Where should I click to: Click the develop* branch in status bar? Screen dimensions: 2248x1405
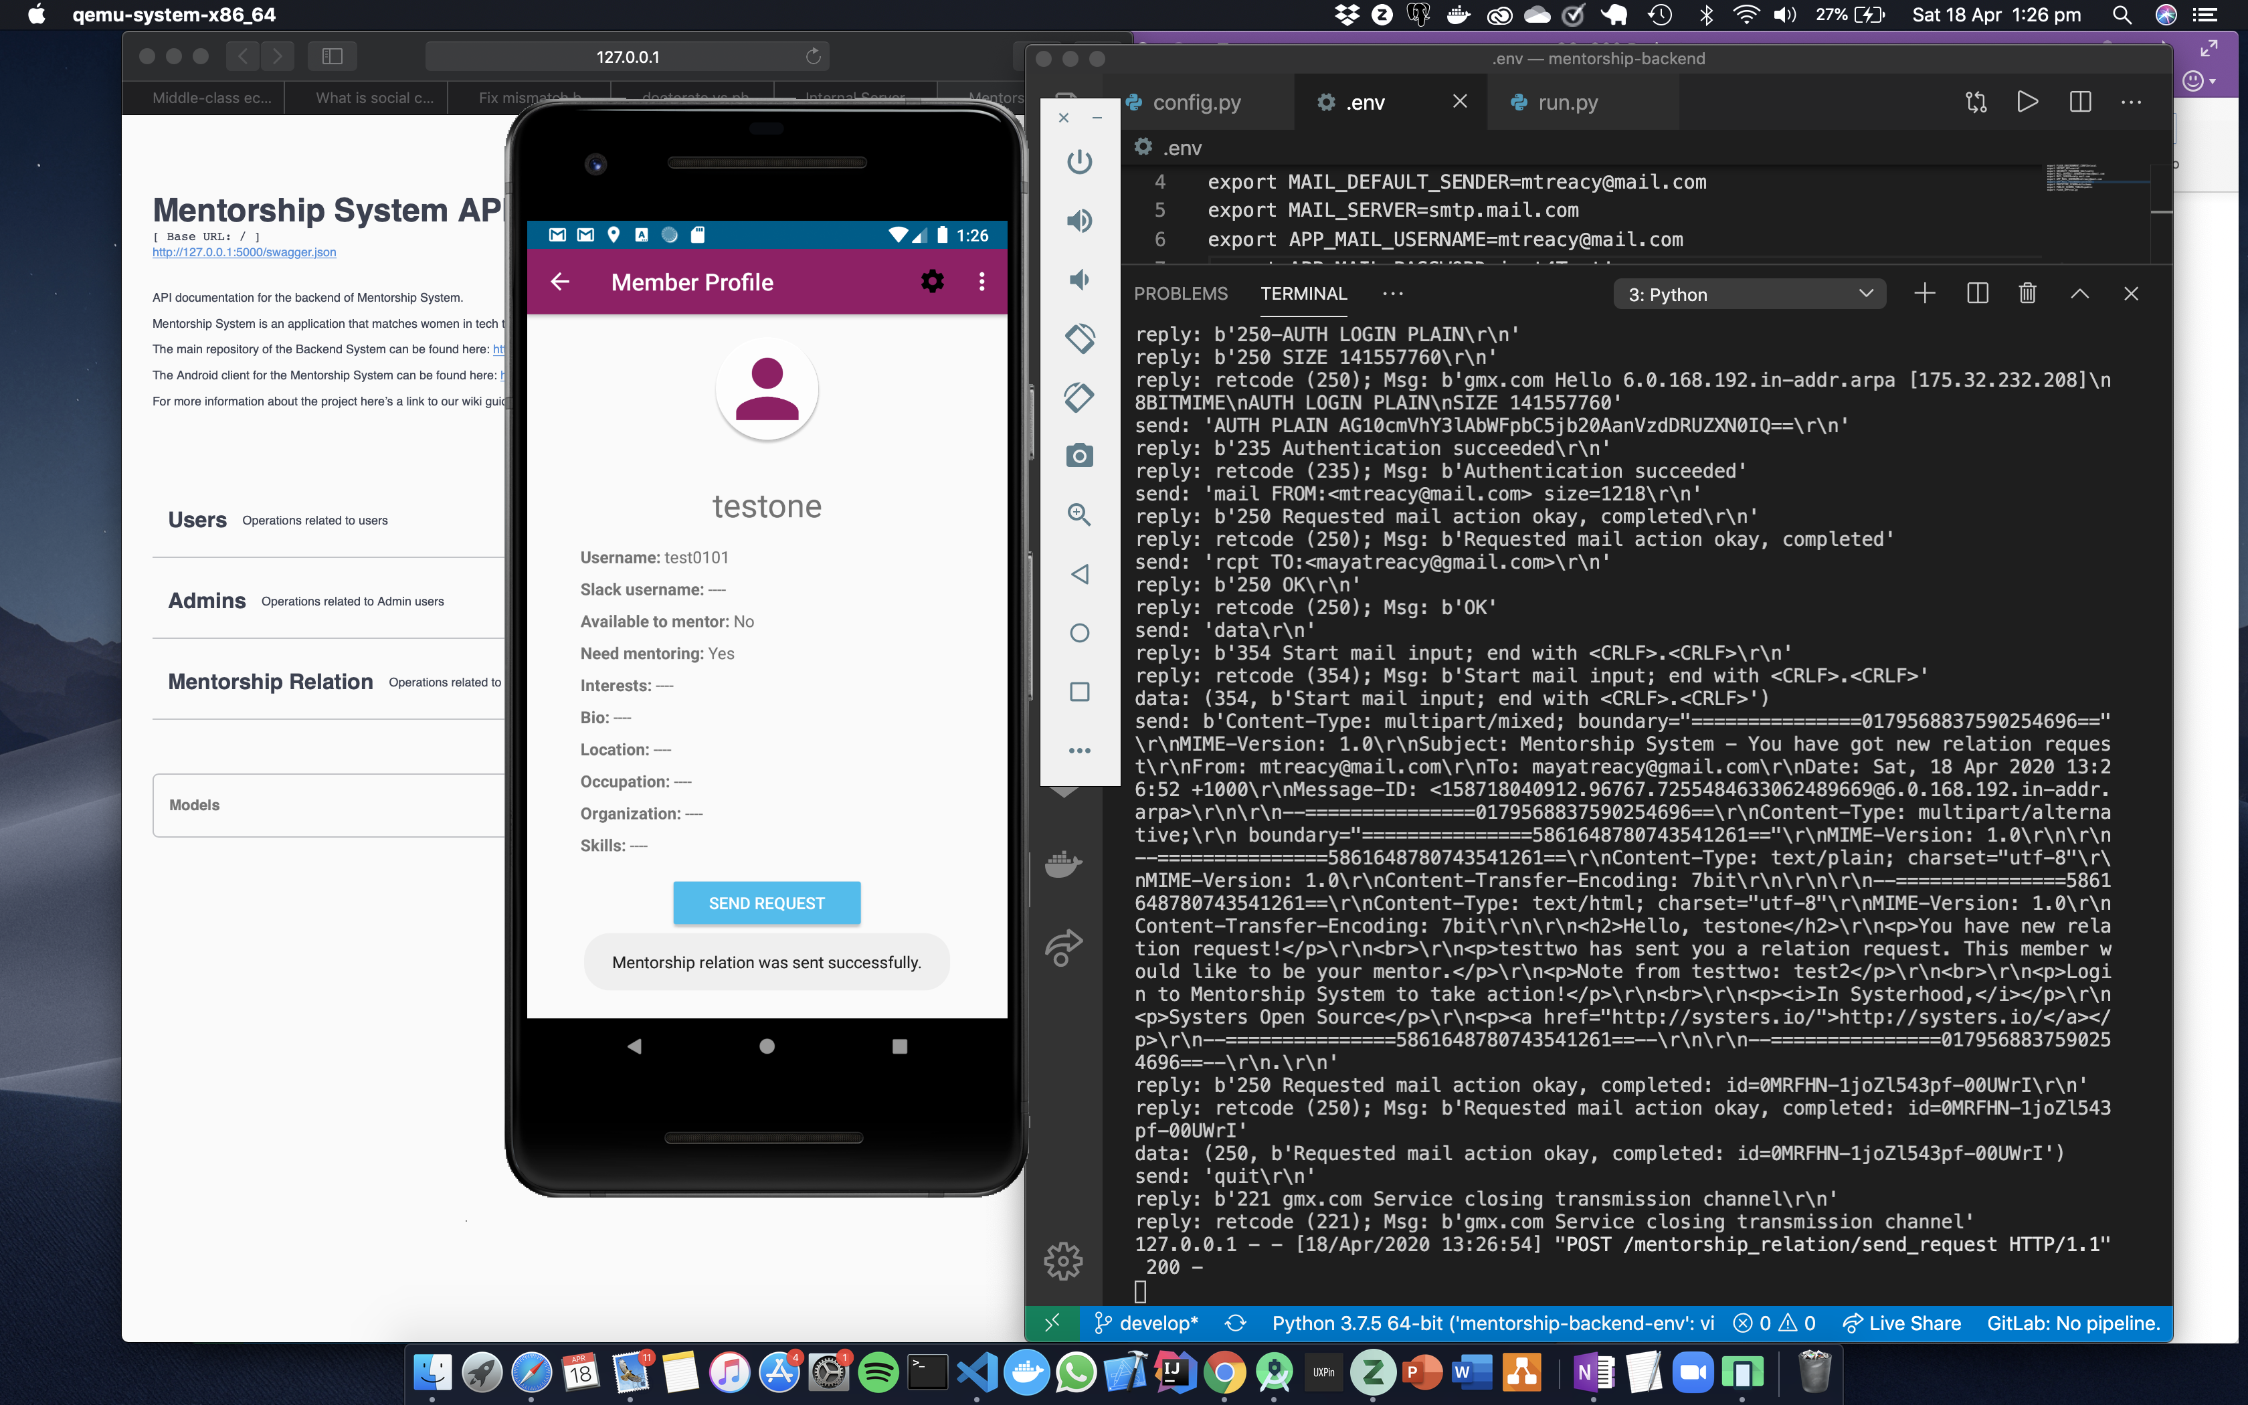pyautogui.click(x=1146, y=1323)
